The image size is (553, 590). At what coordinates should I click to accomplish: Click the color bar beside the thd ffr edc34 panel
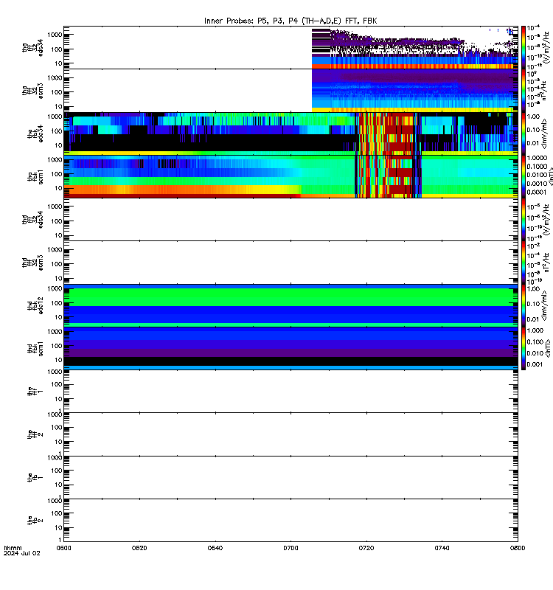coord(523,219)
